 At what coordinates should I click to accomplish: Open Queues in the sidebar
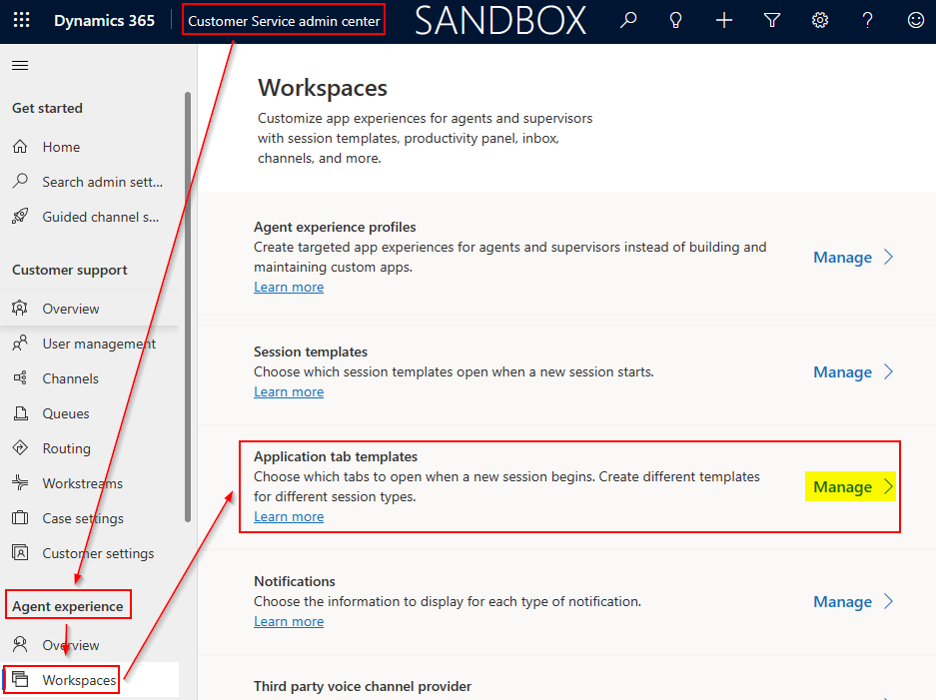[66, 413]
